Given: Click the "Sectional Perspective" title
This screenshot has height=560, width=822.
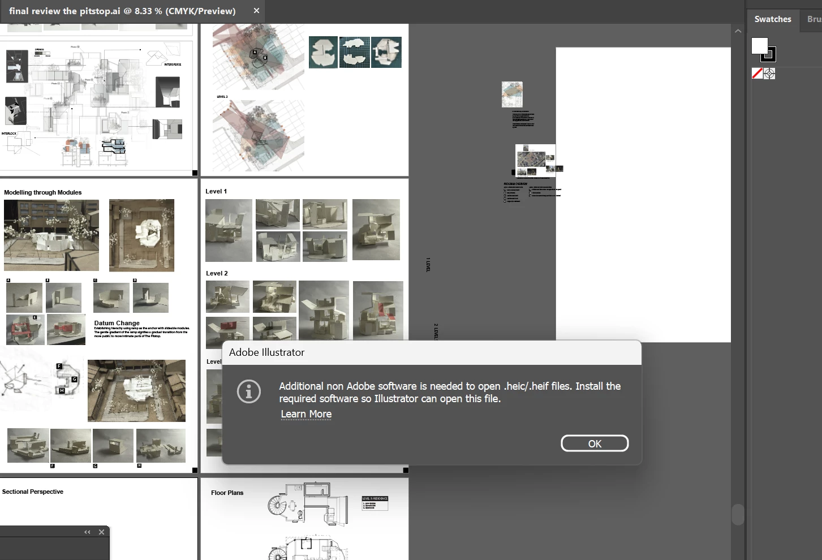Looking at the screenshot, I should (x=33, y=492).
